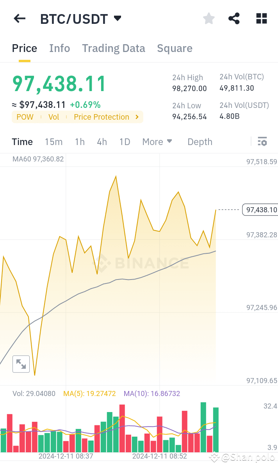Open the Square tab
Screen dimensions: 278x466
click(175, 48)
